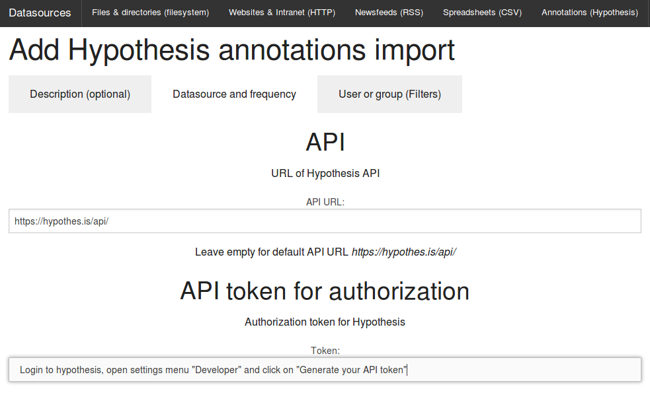Focus the API URL input field
This screenshot has width=650, height=393.
coord(325,221)
